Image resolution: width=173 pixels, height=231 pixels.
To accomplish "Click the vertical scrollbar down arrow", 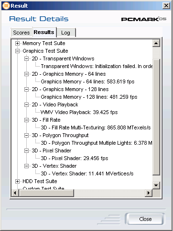I will pyautogui.click(x=156, y=185).
